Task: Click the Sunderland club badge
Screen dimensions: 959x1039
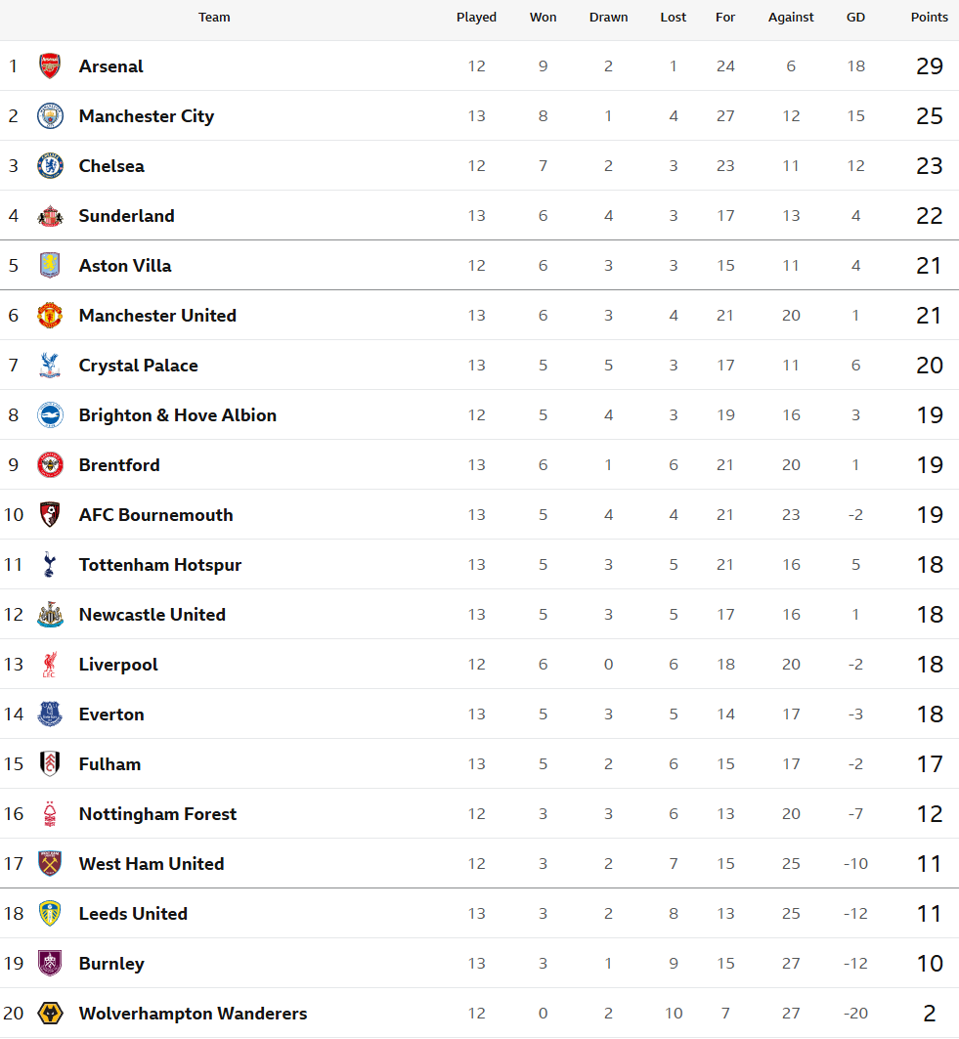Action: point(50,216)
